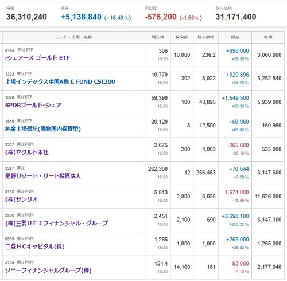287x281 pixels.
Task: Click profit value +70,044
Action: click(x=239, y=169)
